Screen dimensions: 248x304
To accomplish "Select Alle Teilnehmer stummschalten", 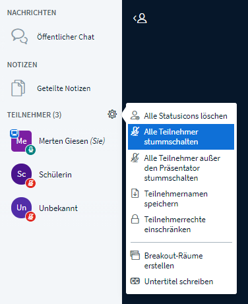I will 181,137.
